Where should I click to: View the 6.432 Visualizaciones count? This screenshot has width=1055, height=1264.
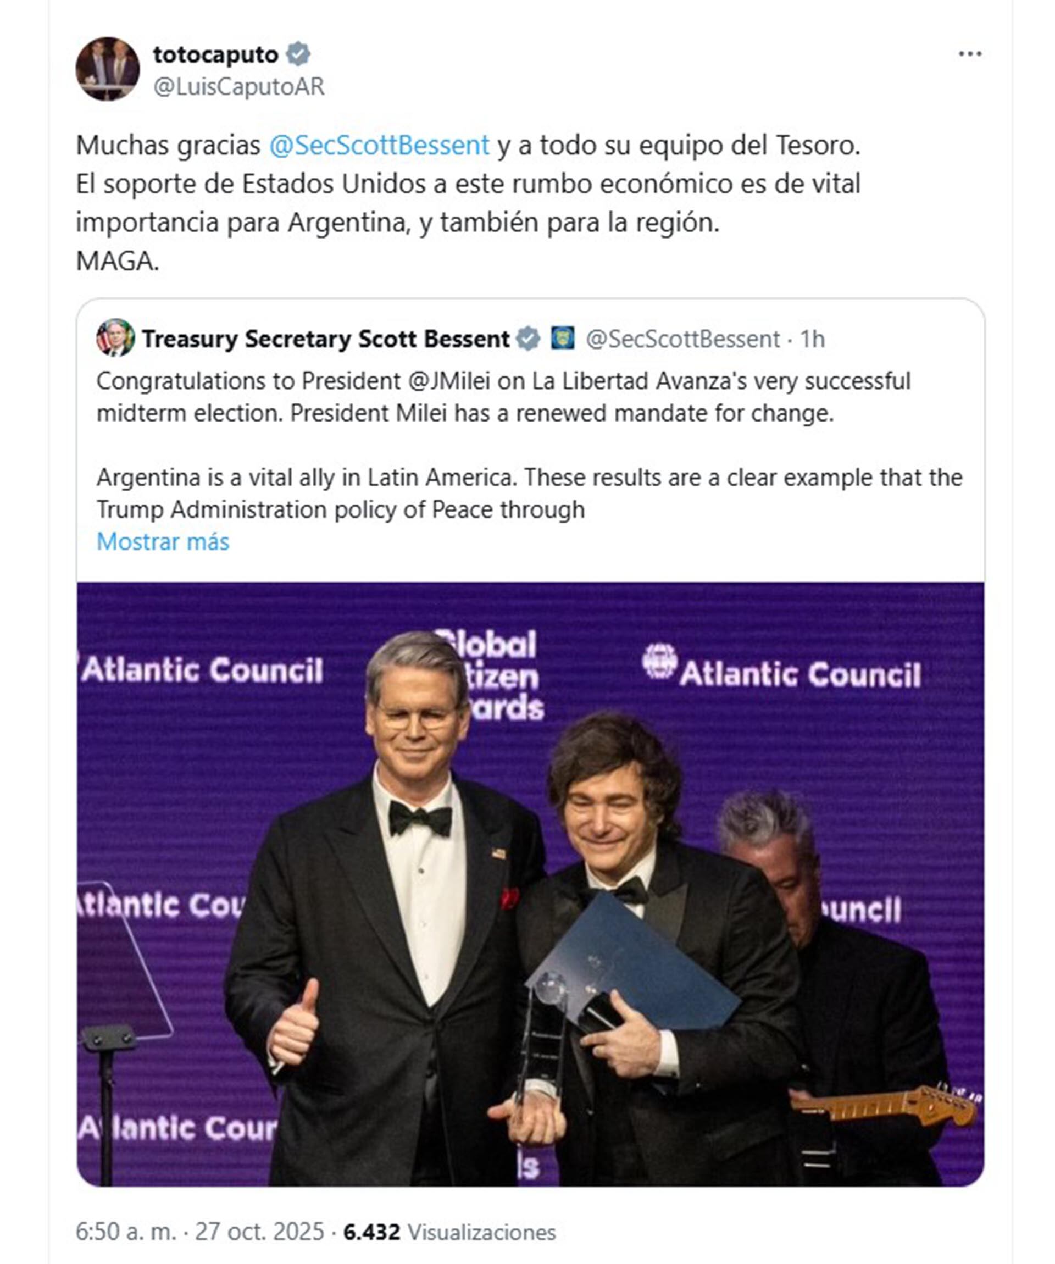point(449,1232)
